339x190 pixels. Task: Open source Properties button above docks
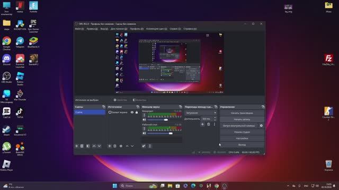120,100
